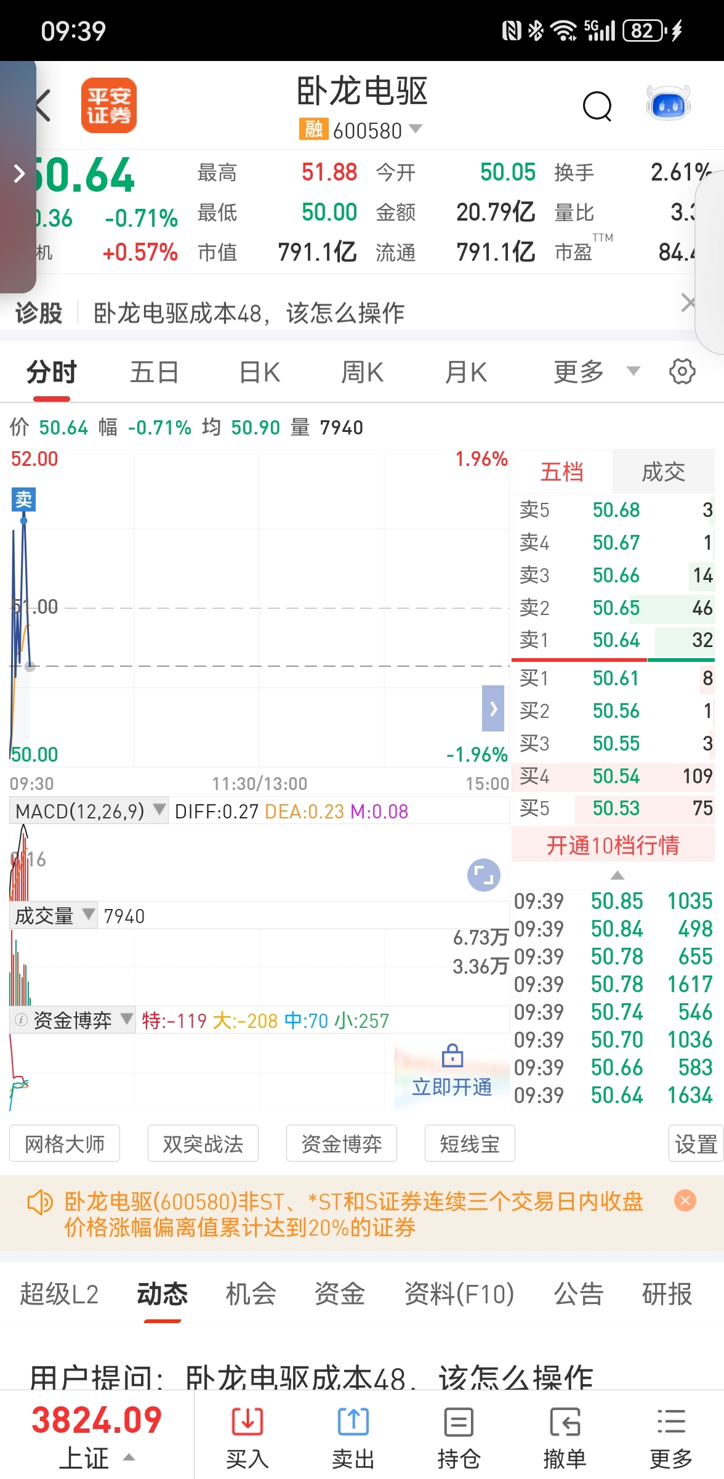
Task: Open the robot assistant icon
Action: (669, 104)
